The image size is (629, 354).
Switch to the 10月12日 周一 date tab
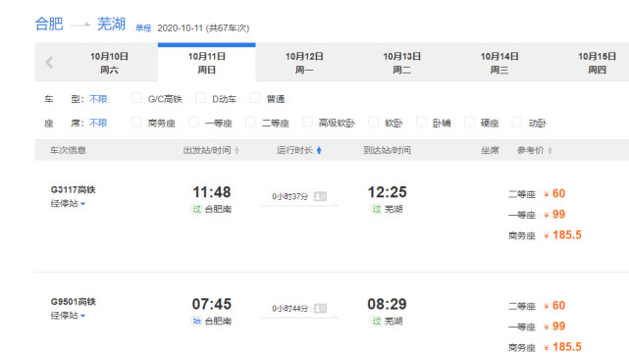click(x=304, y=63)
